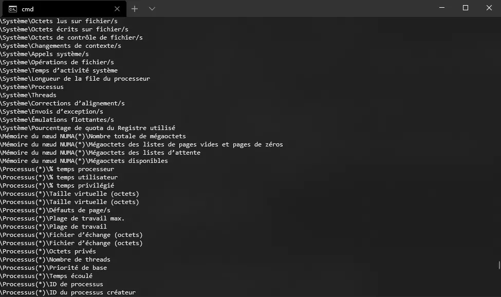Click the line \Système\Octets de contrôle de fichier/s

(71, 38)
